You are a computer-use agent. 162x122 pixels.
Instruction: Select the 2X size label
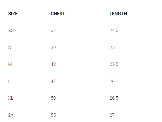11,115
